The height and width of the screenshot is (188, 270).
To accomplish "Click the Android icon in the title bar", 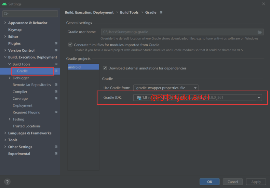I will tap(4, 4).
